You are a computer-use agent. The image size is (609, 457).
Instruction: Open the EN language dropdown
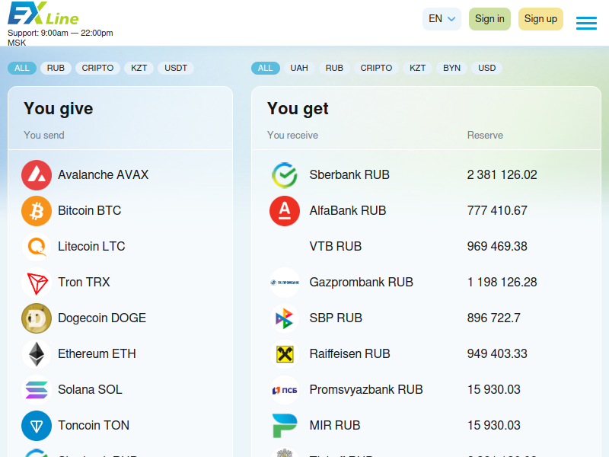pos(442,18)
